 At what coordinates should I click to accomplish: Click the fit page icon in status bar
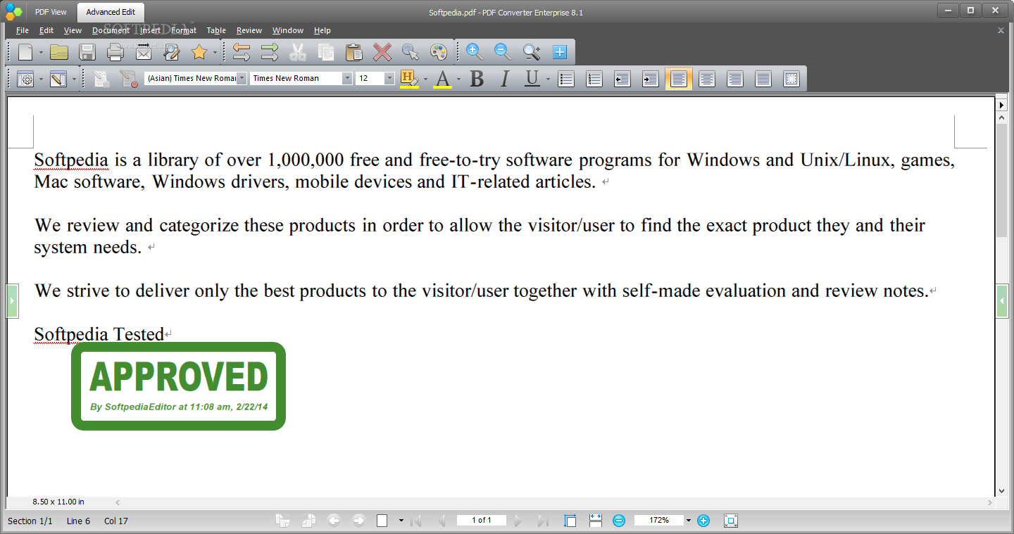tap(570, 521)
